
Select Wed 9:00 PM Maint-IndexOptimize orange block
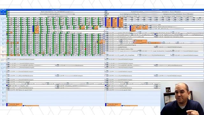(x=15, y=105)
